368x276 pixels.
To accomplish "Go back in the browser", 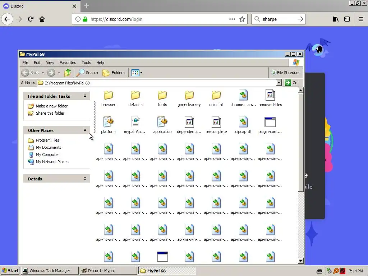I will tap(7, 19).
